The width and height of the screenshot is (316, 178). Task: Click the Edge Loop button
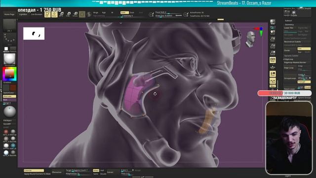[290, 68]
